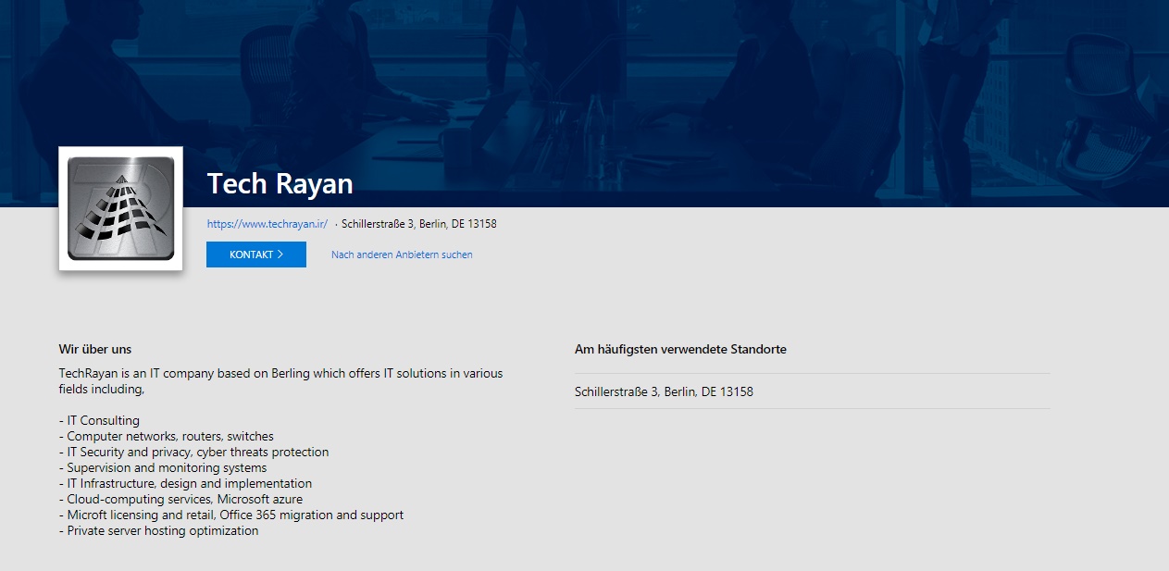
Task: Select the 'Am häufigsten verwendete Standorte' heading
Action: point(680,350)
